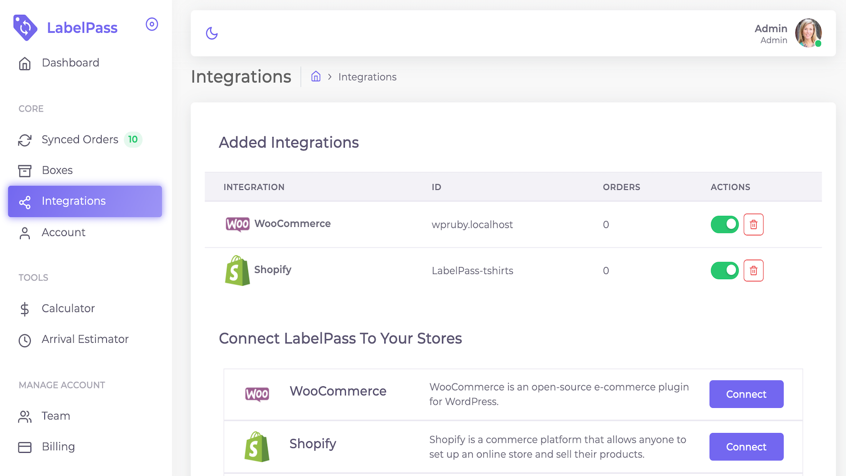Screen dimensions: 846x476
Task: Click the wpruby.localhost ID cell
Action: tap(472, 225)
